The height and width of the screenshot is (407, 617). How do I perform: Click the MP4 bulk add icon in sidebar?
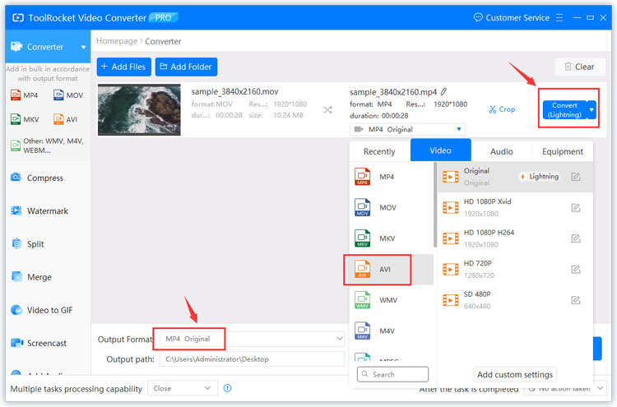tap(25, 95)
